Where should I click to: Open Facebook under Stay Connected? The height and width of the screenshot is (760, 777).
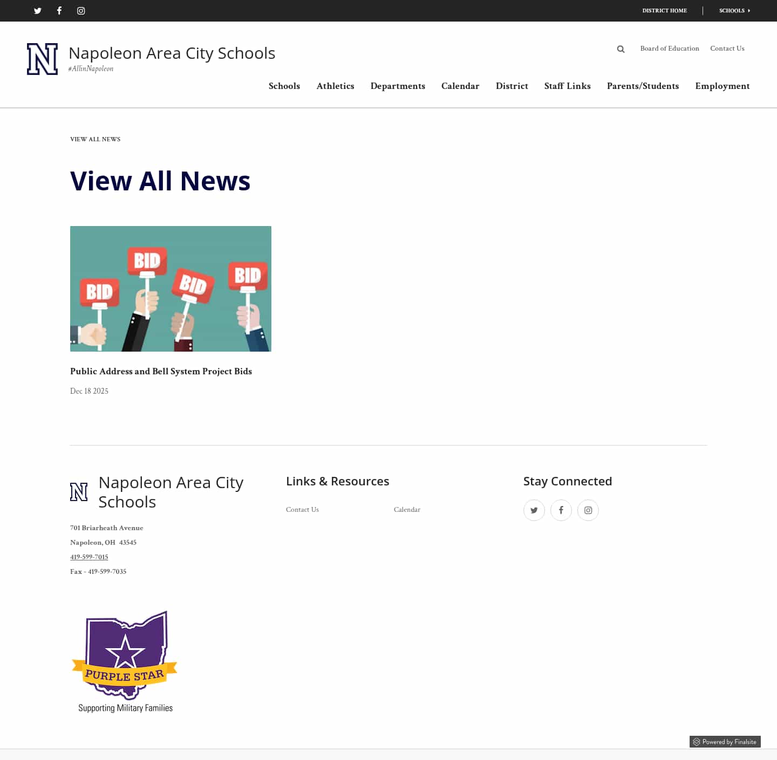[561, 510]
